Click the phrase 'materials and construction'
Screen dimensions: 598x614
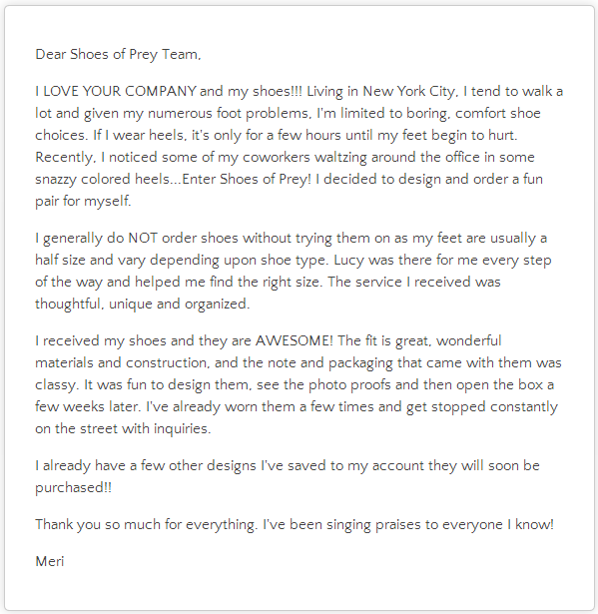click(x=121, y=363)
